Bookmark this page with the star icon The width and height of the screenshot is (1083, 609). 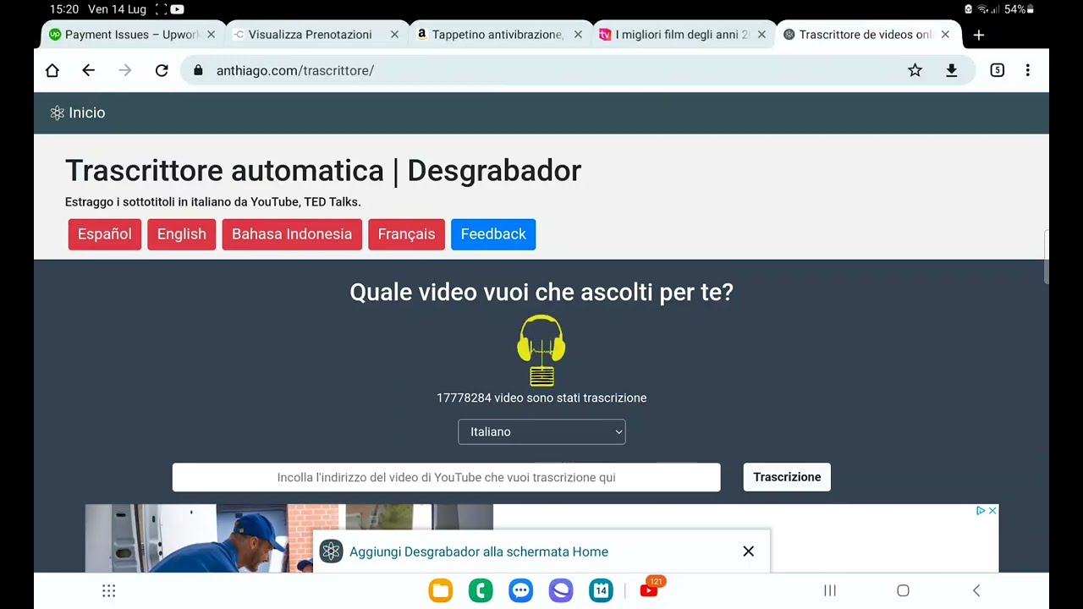pyautogui.click(x=915, y=70)
